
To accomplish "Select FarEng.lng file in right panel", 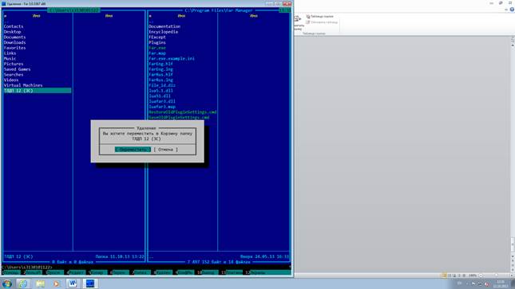I will 160,69.
